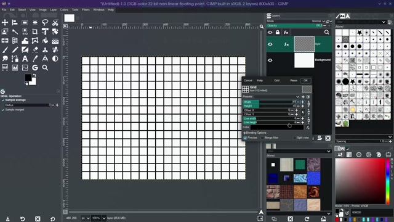Image resolution: width=394 pixels, height=222 pixels.
Task: Open the Select menu
Action: (x=22, y=10)
